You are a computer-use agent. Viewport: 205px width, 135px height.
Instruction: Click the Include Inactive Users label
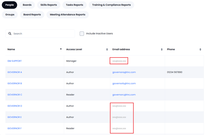coord(99,33)
